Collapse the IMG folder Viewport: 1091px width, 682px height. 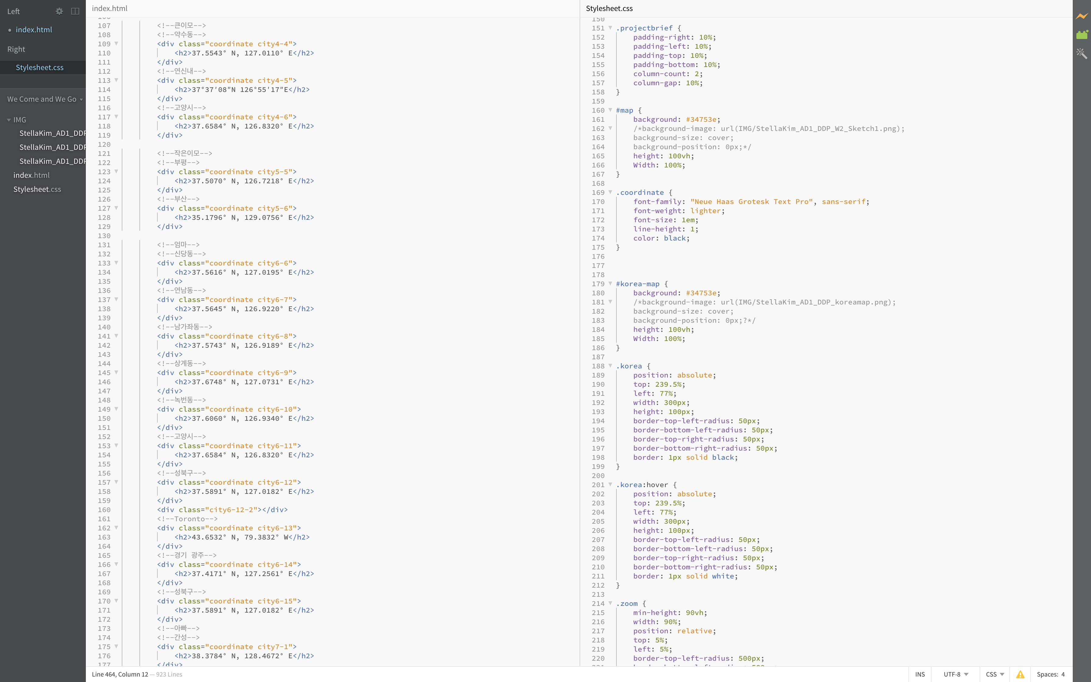tap(9, 120)
